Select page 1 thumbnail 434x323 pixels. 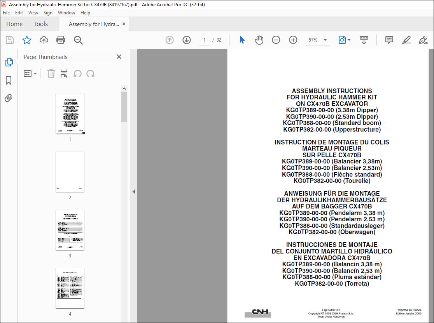pyautogui.click(x=70, y=114)
